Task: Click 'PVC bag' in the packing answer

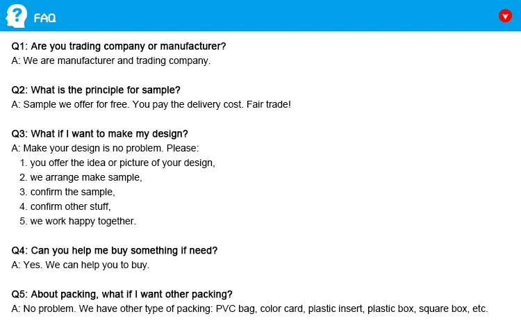Action: point(235,308)
